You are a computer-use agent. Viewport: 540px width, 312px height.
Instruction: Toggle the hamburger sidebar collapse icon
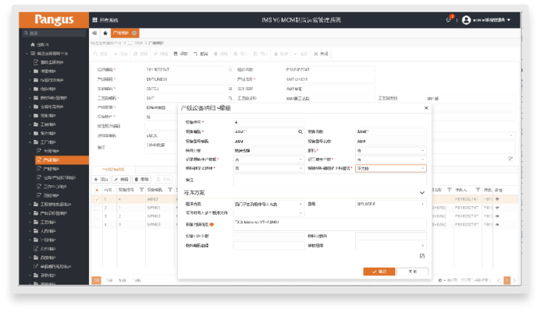coord(94,33)
